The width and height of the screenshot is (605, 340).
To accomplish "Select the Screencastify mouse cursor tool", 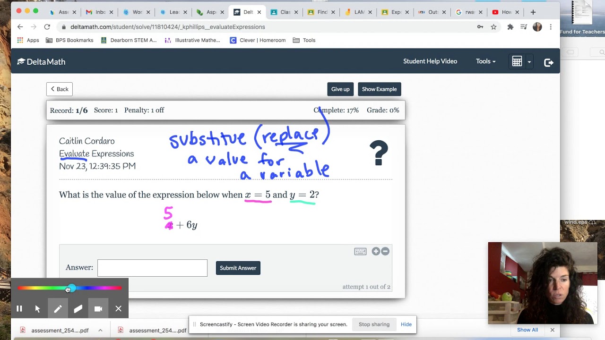I will pyautogui.click(x=38, y=309).
